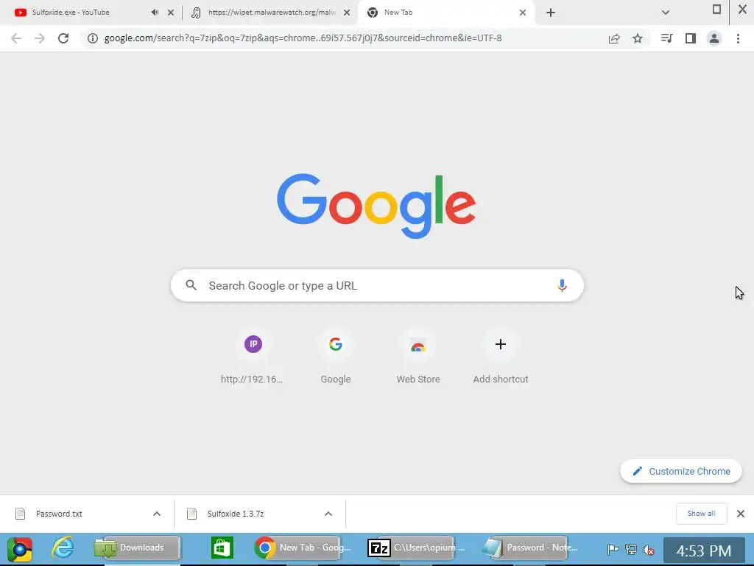Open the media controls icon in toolbar
754x566 pixels.
tap(666, 38)
